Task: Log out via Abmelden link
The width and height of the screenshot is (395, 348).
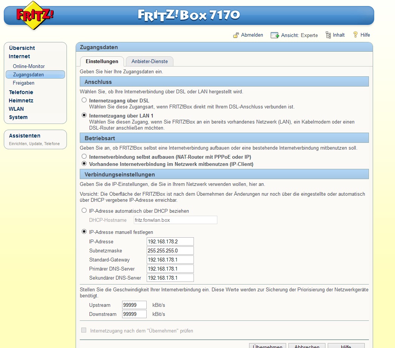Action: (252, 35)
